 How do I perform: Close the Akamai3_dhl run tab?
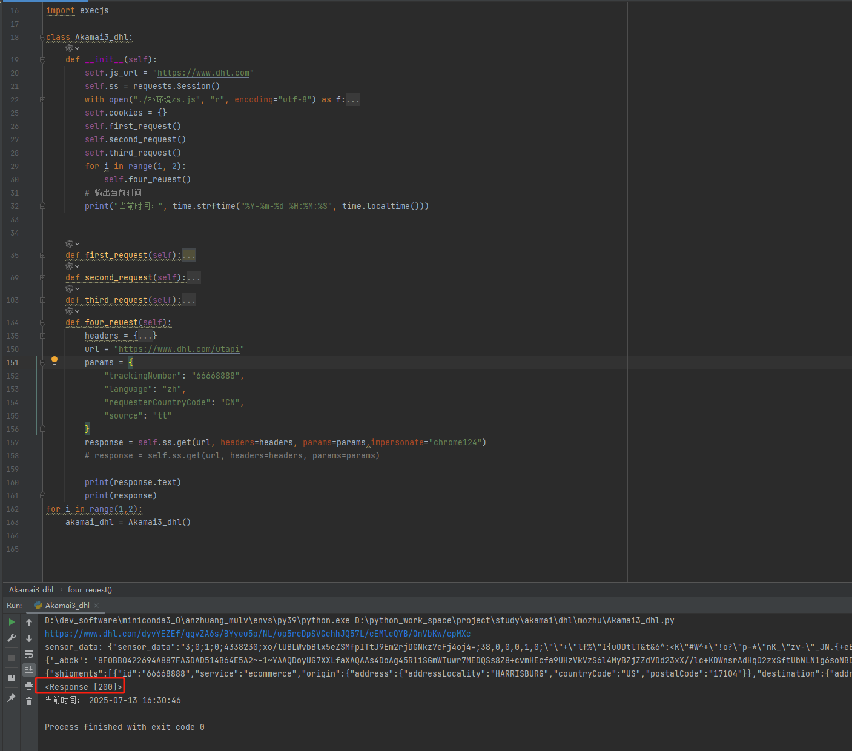coord(96,606)
